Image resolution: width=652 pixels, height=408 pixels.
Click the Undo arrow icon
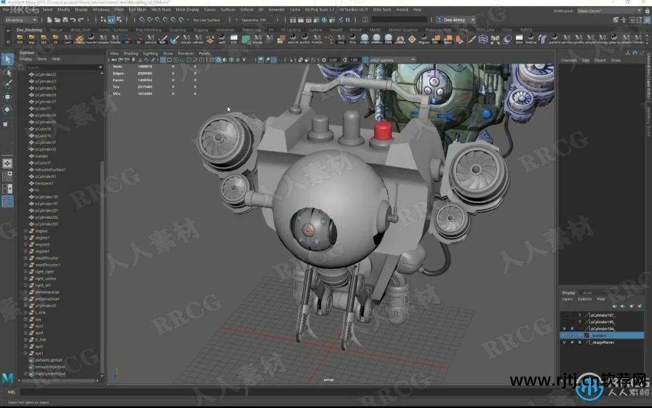[x=72, y=20]
